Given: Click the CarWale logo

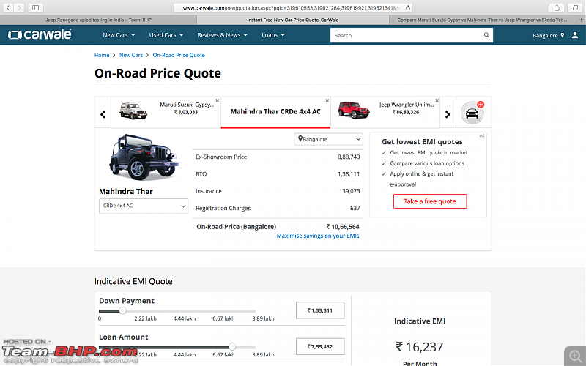Looking at the screenshot, I should [40, 34].
